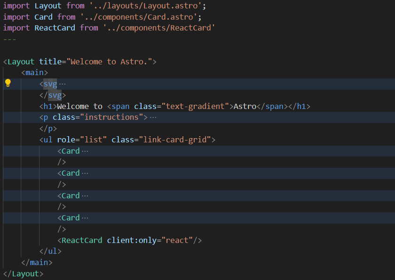Click the closing ul tag
Viewport: 395px width, 280px height.
[x=50, y=252]
